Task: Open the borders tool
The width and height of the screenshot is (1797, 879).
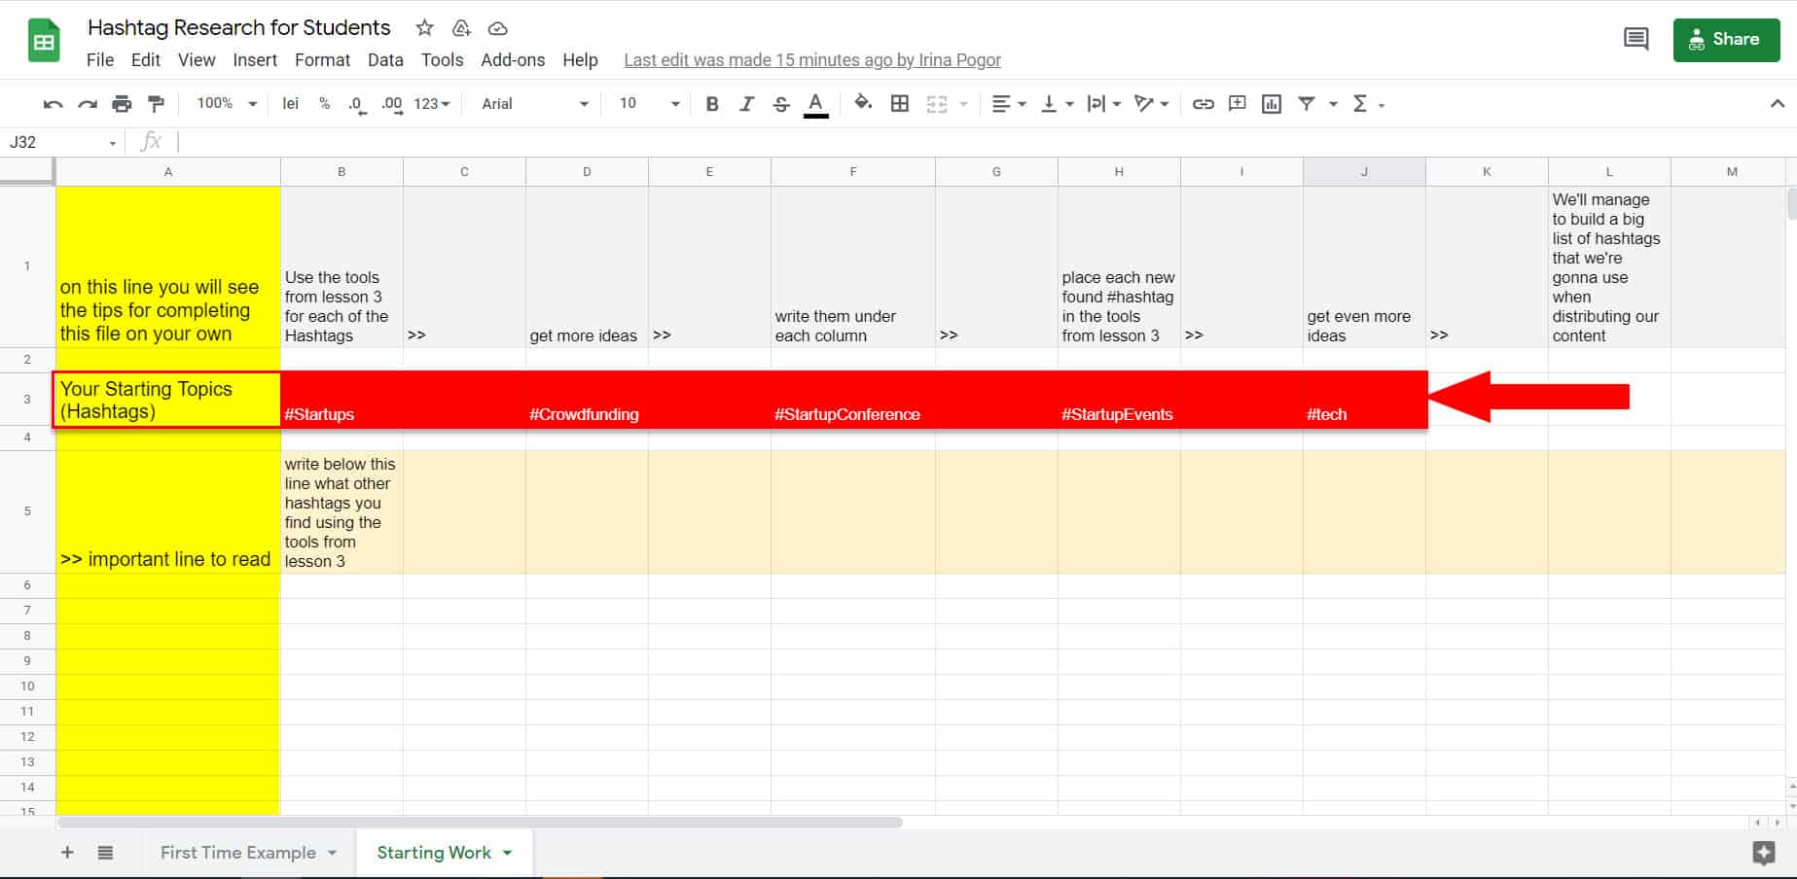Action: click(x=900, y=104)
